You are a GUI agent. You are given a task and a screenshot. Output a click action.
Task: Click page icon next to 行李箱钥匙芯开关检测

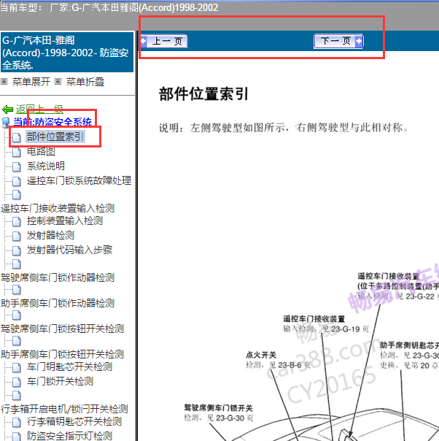(17, 422)
